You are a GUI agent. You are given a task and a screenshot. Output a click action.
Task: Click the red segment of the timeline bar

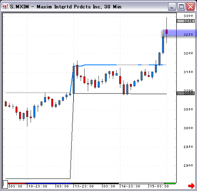coord(17,183)
